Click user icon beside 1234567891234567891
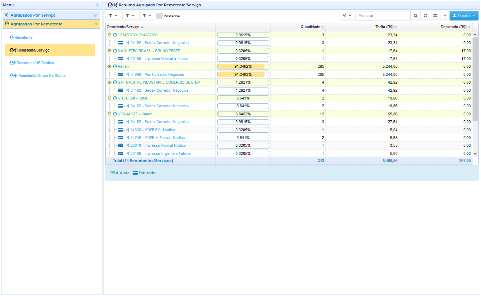The image size is (481, 296). click(115, 35)
